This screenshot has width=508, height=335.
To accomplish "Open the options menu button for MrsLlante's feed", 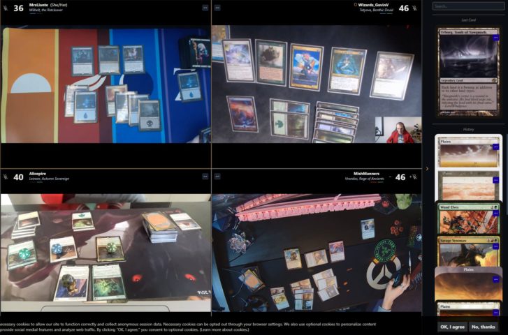I will click(x=205, y=8).
